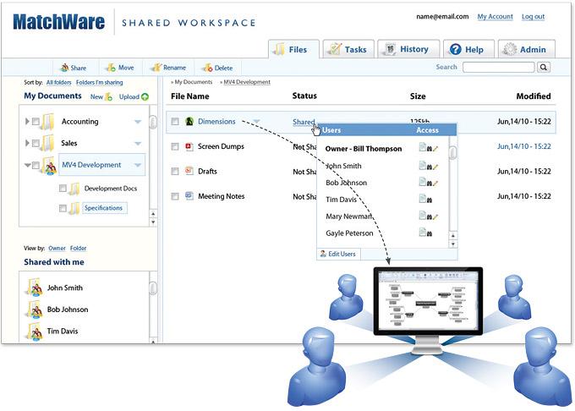Check the Development Docs checkbox
This screenshot has height=411, width=575.
(x=63, y=189)
